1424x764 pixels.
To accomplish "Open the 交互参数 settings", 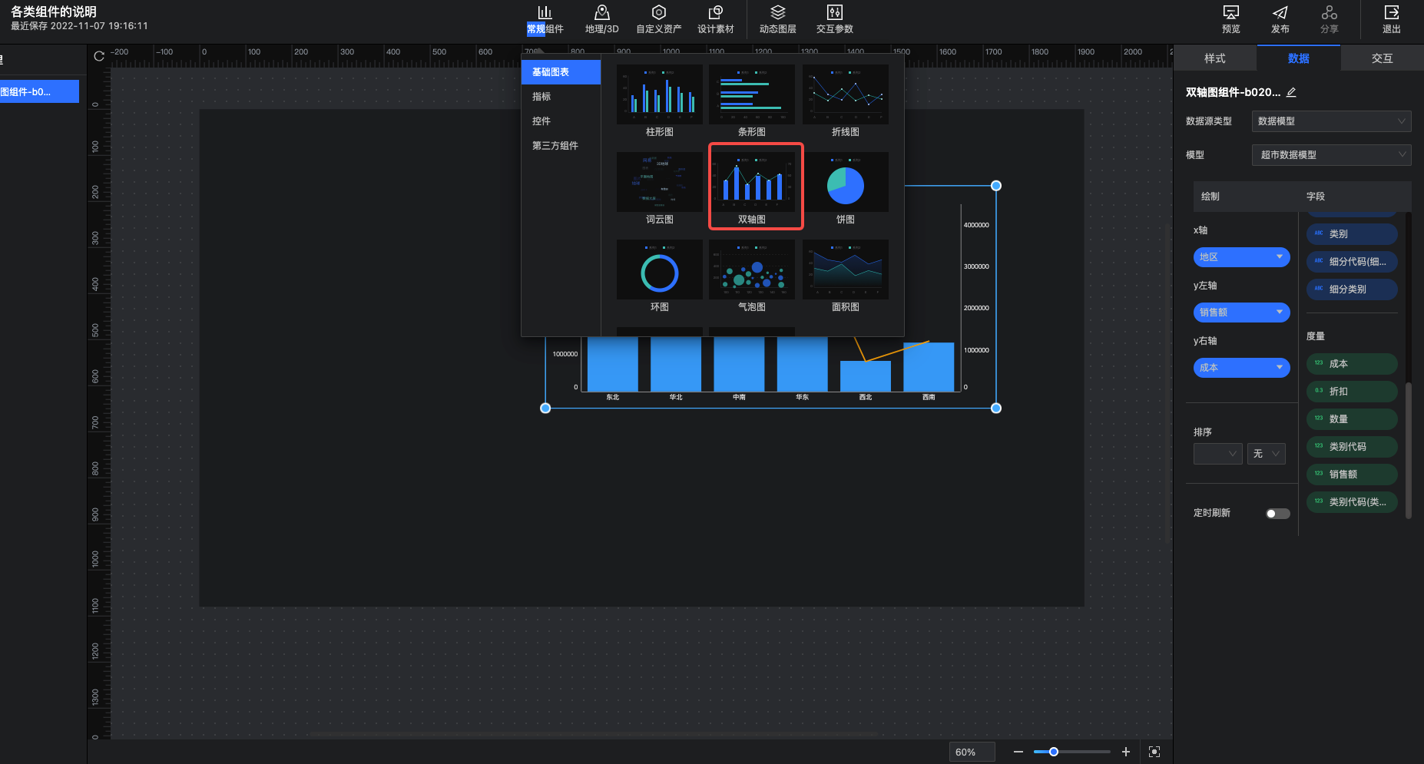I will point(834,19).
